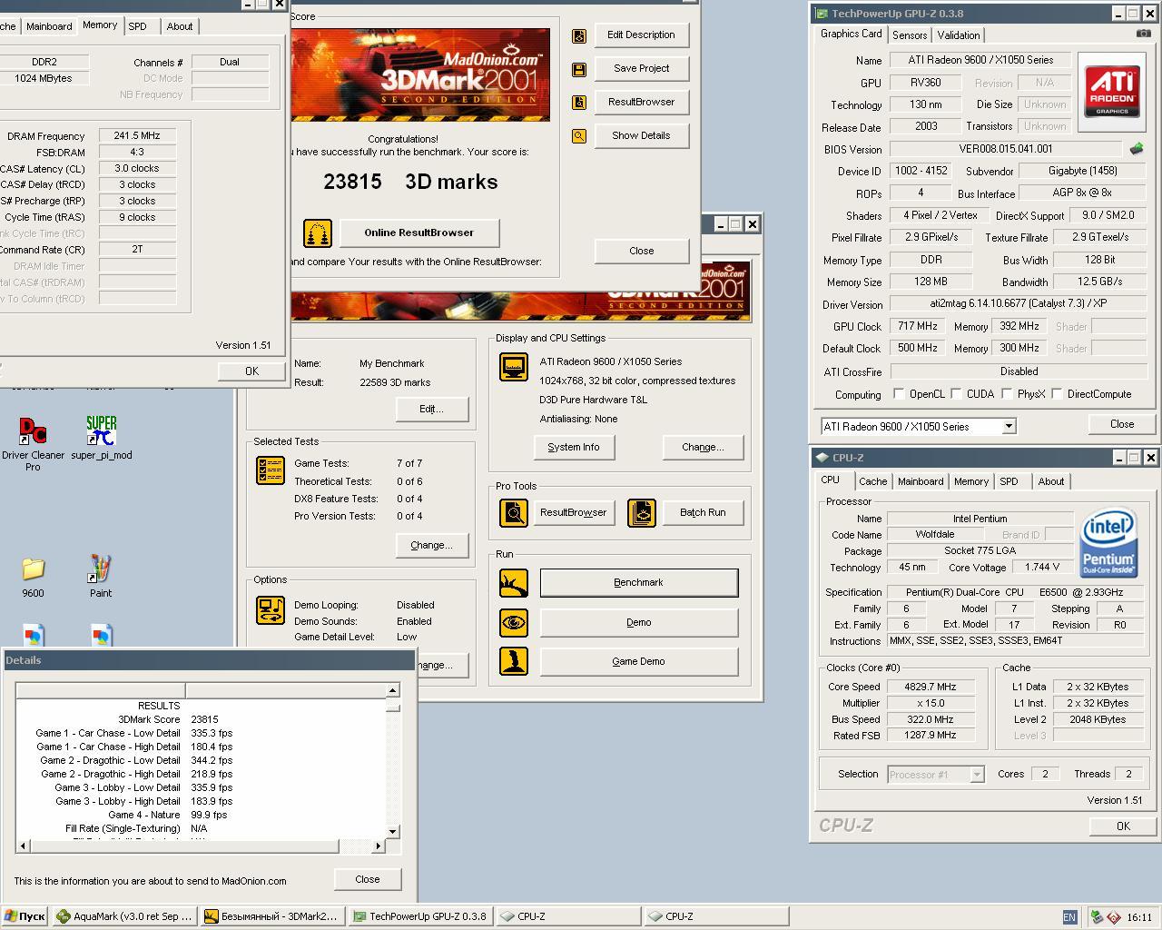Click Change... under Selected Tests
This screenshot has width=1162, height=930.
[x=431, y=545]
